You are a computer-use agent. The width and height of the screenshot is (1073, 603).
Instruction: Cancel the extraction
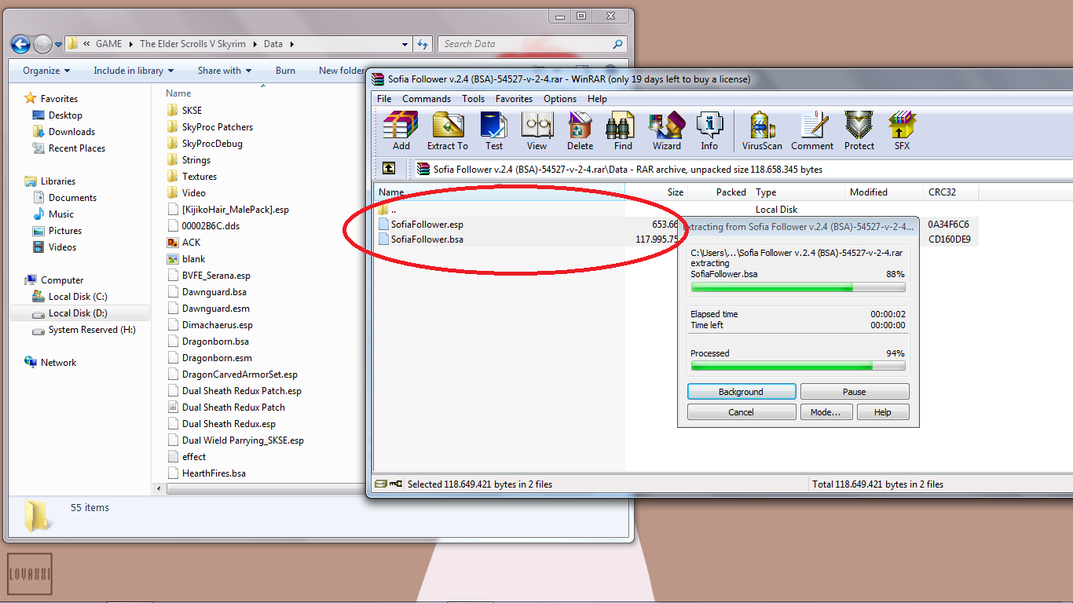[742, 412]
